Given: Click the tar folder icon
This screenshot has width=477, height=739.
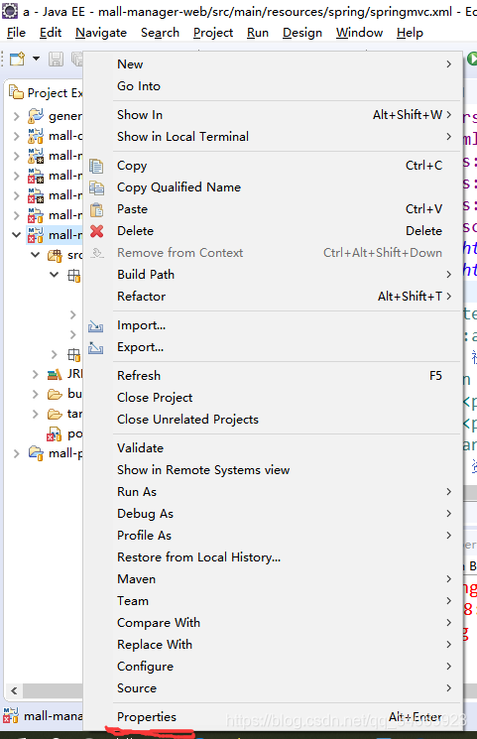Looking at the screenshot, I should click(x=55, y=414).
